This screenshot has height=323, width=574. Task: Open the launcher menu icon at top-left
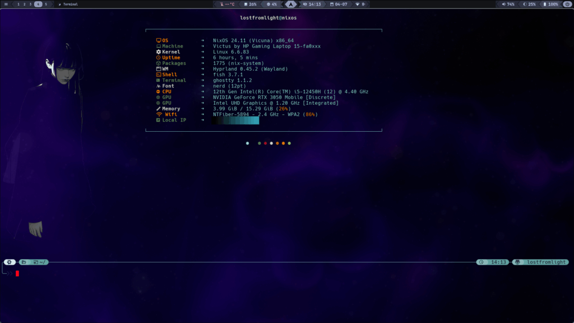6,4
